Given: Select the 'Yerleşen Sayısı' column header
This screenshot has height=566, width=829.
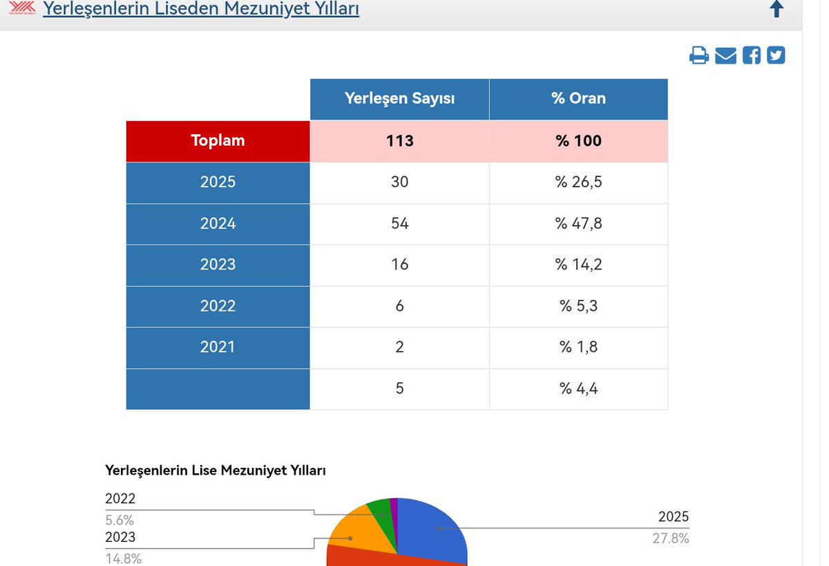Looking at the screenshot, I should point(400,99).
